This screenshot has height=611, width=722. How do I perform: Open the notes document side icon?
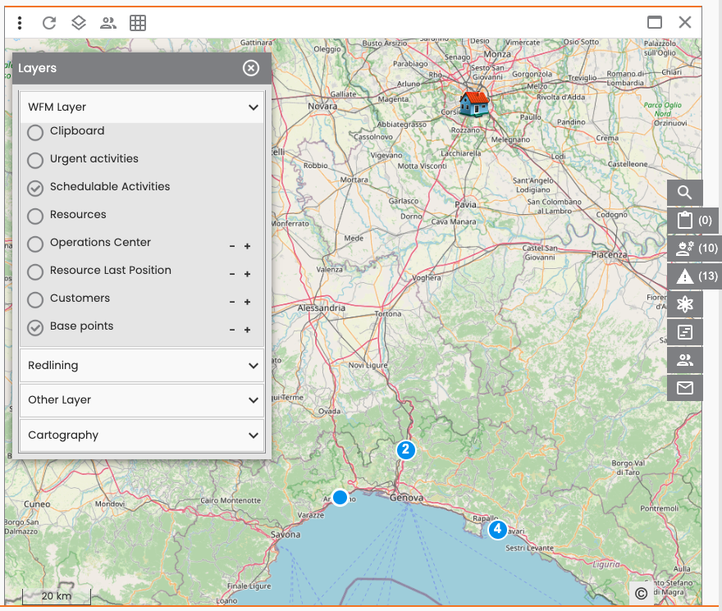(685, 332)
